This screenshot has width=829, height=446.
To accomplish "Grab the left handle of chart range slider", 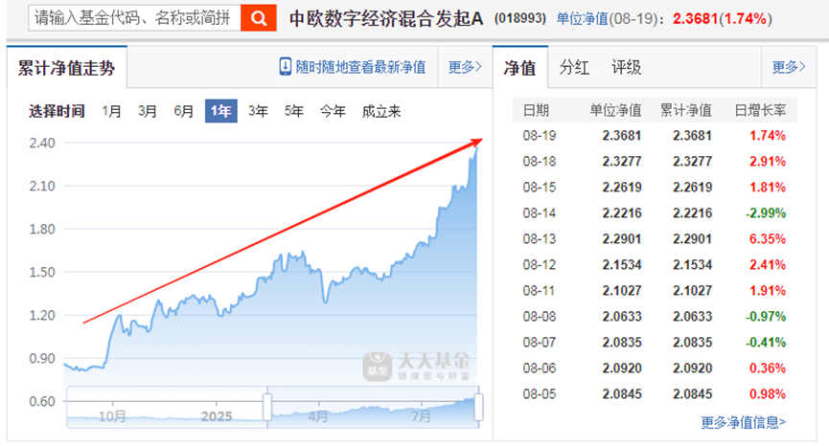I will click(267, 407).
